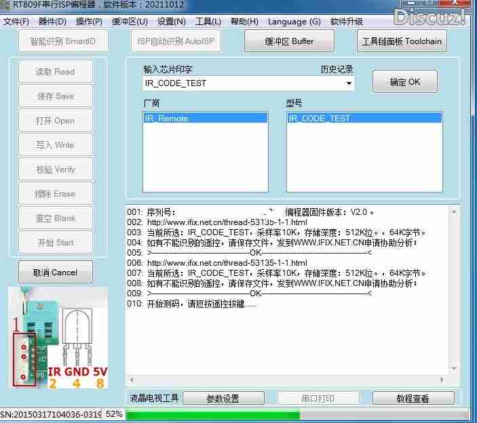Image resolution: width=477 pixels, height=423 pixels.
Task: Click the 52% progress value
Action: 114,414
